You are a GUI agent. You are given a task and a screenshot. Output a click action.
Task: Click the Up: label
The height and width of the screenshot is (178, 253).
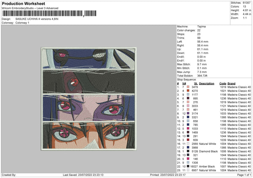179,49
